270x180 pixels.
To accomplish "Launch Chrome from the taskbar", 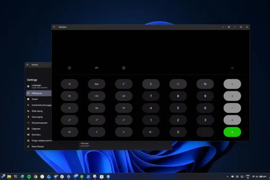I will tap(36, 176).
